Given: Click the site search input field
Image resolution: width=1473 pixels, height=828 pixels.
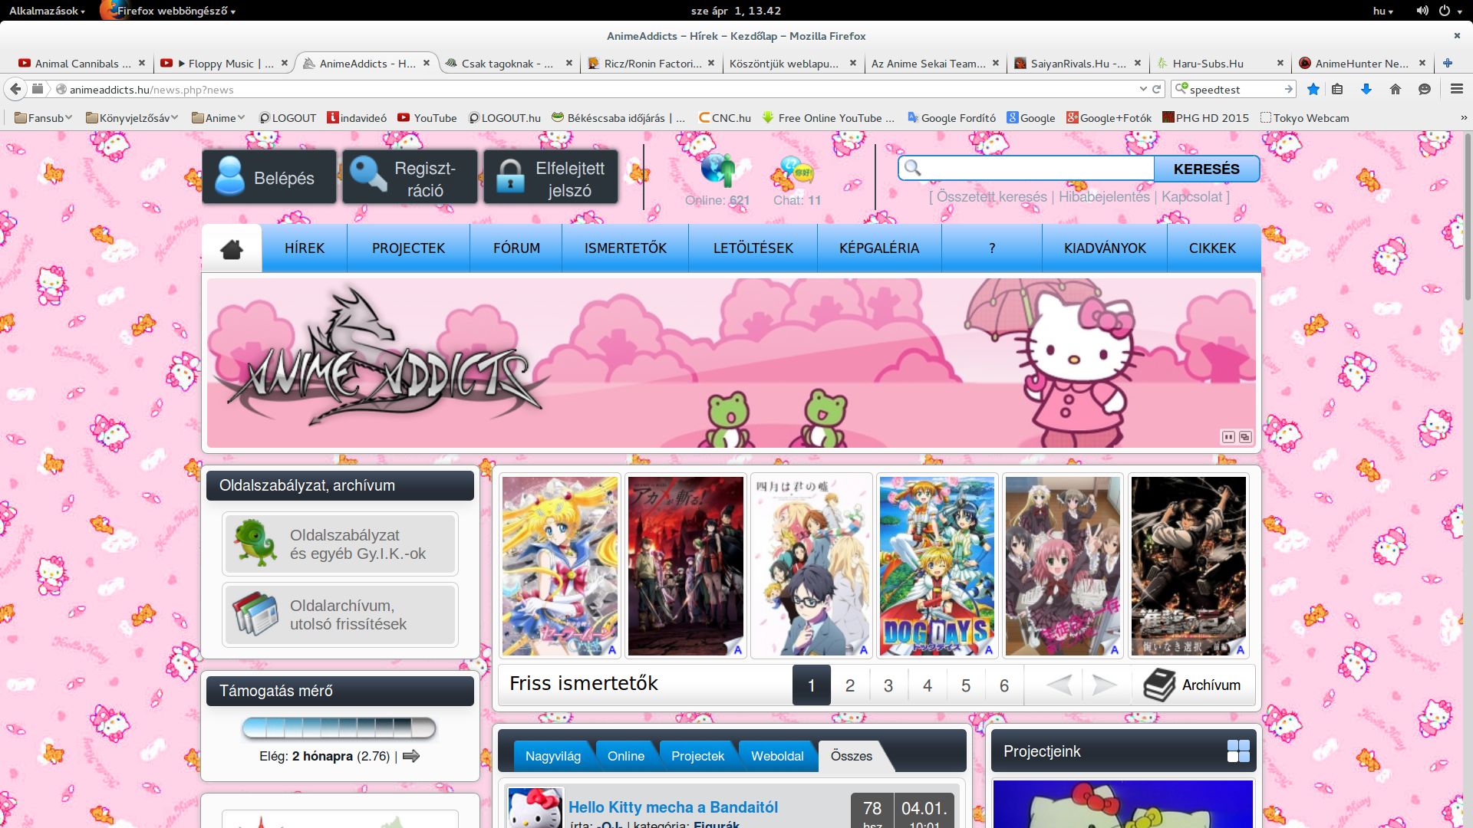Looking at the screenshot, I should pyautogui.click(x=1026, y=169).
